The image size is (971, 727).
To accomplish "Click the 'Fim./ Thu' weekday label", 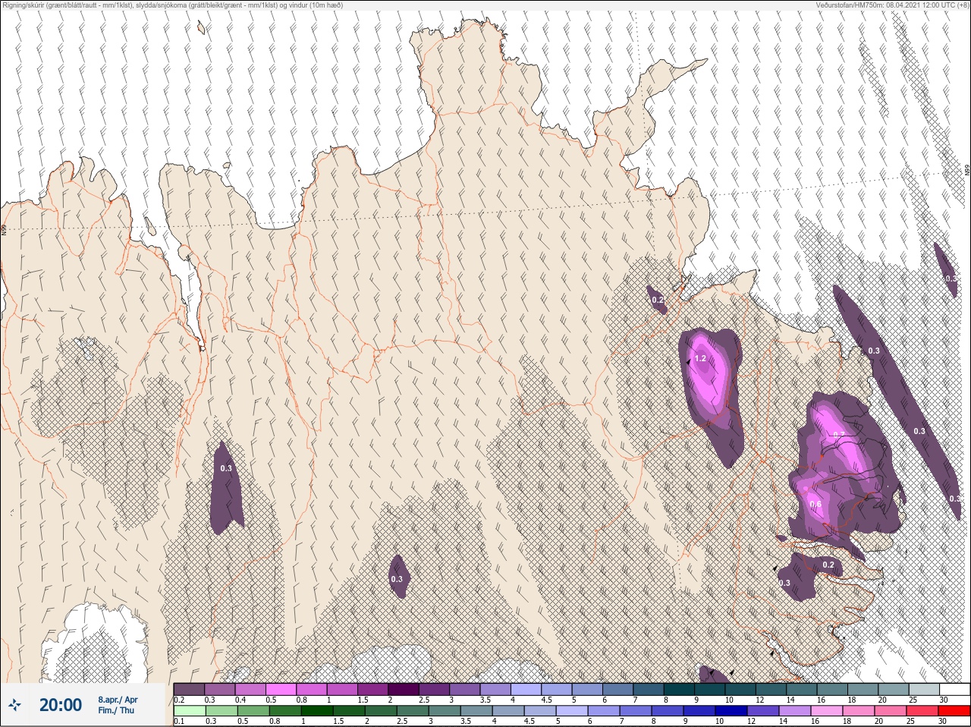I will pyautogui.click(x=115, y=710).
